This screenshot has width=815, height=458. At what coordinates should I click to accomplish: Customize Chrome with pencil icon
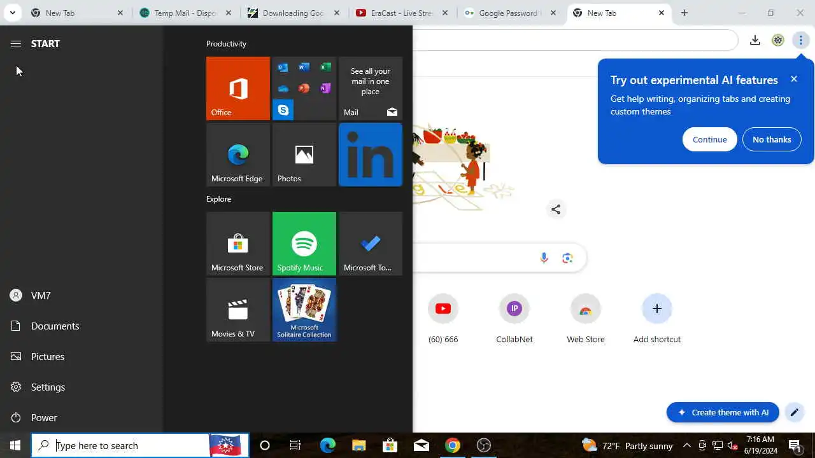[x=795, y=412]
